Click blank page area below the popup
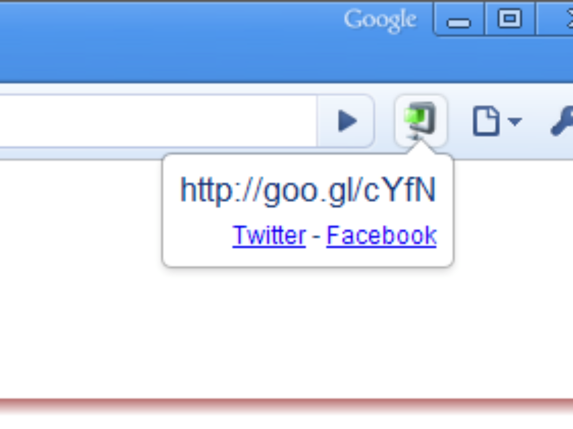The width and height of the screenshot is (573, 429). tap(286, 334)
